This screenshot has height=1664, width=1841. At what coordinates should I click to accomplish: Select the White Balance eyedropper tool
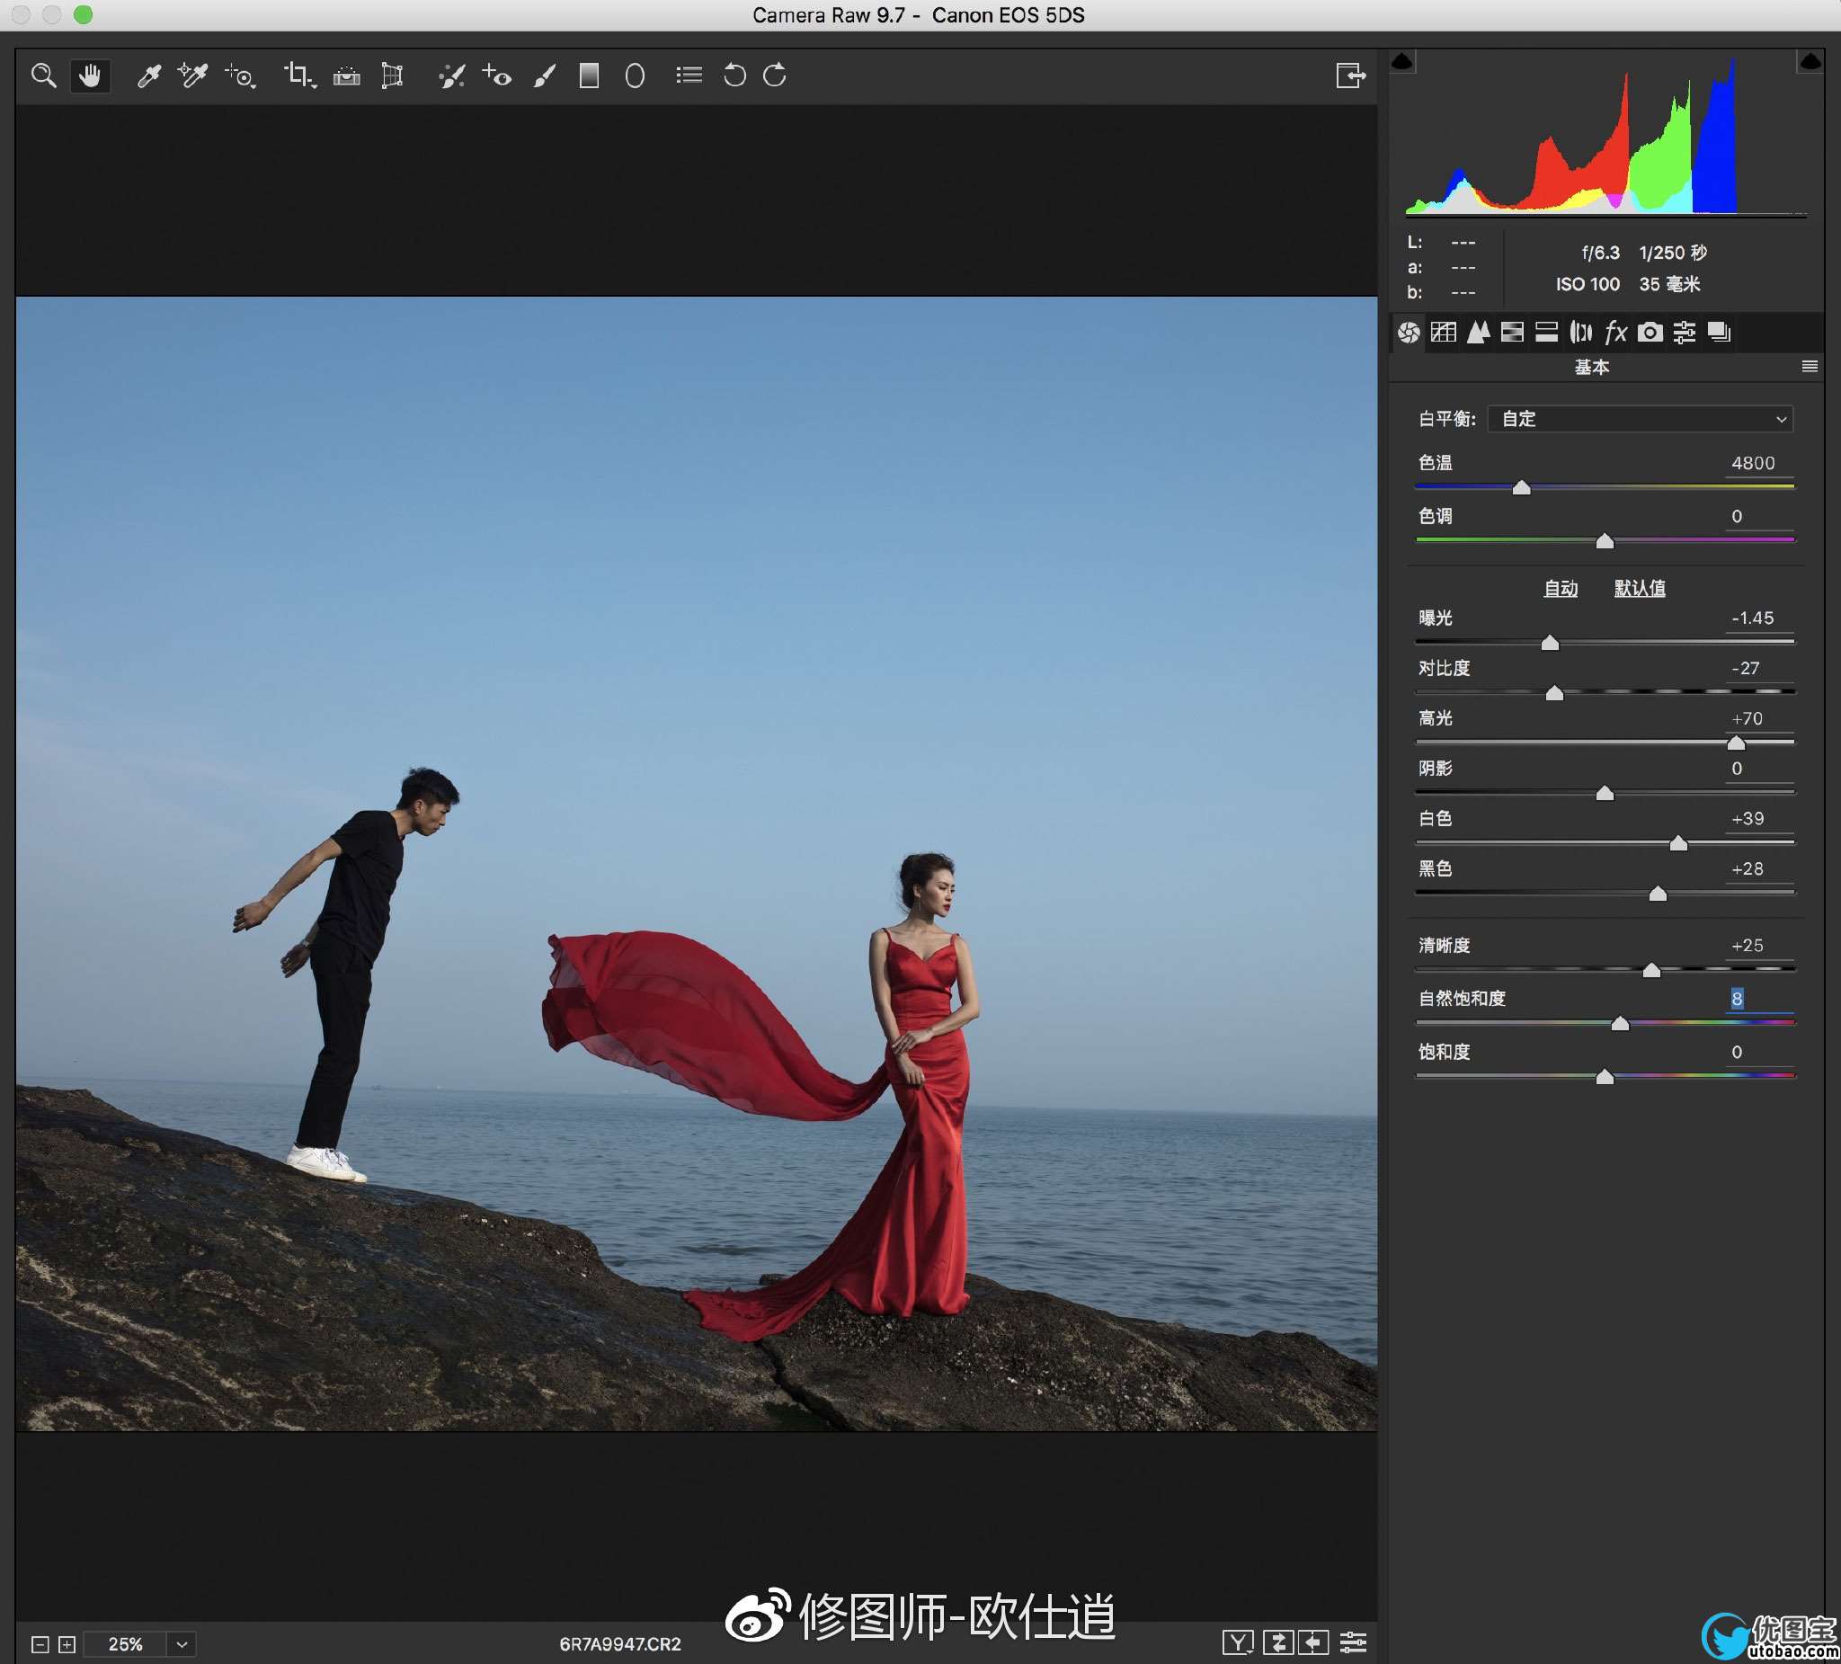[x=149, y=76]
